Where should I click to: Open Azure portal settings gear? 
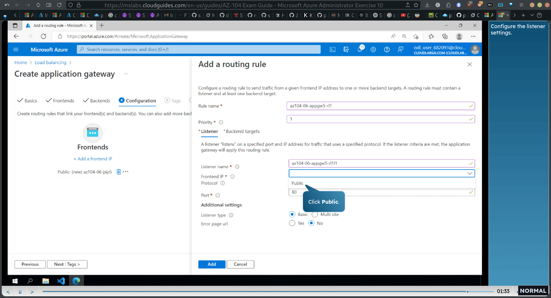click(x=373, y=50)
